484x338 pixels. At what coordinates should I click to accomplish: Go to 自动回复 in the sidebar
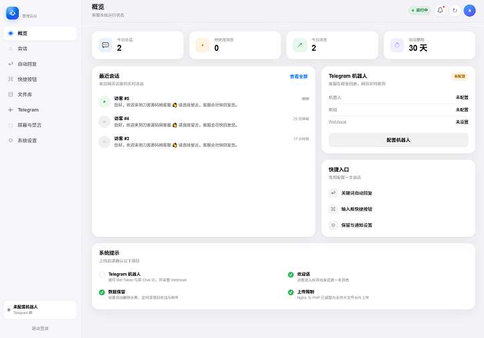pos(40,64)
